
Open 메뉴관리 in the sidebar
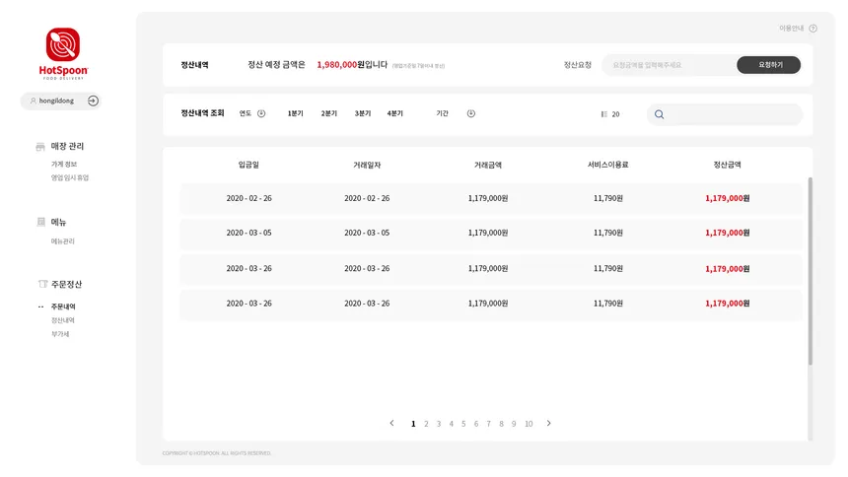[x=63, y=241]
